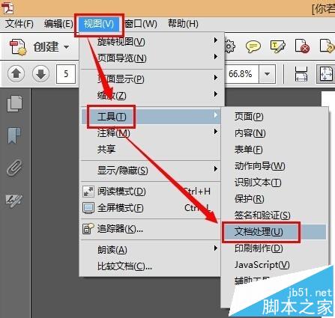Click the reading mode icon
The image size is (335, 318).
tap(88, 192)
